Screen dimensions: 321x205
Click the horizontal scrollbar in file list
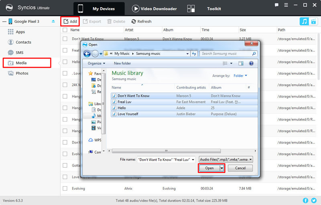pos(166,151)
